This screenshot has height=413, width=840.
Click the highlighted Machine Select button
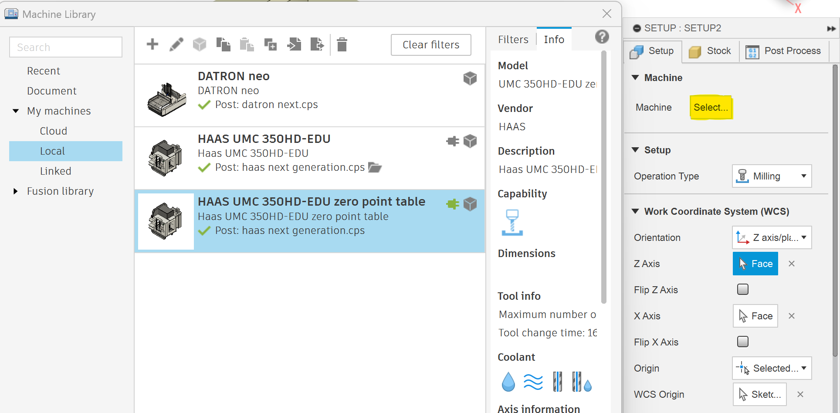(711, 107)
